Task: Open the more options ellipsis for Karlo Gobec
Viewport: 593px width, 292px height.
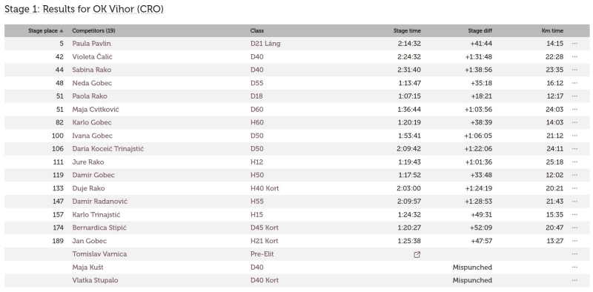Action: tap(574, 122)
